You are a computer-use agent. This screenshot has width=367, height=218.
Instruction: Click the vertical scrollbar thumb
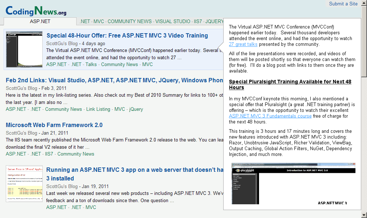click(364, 41)
